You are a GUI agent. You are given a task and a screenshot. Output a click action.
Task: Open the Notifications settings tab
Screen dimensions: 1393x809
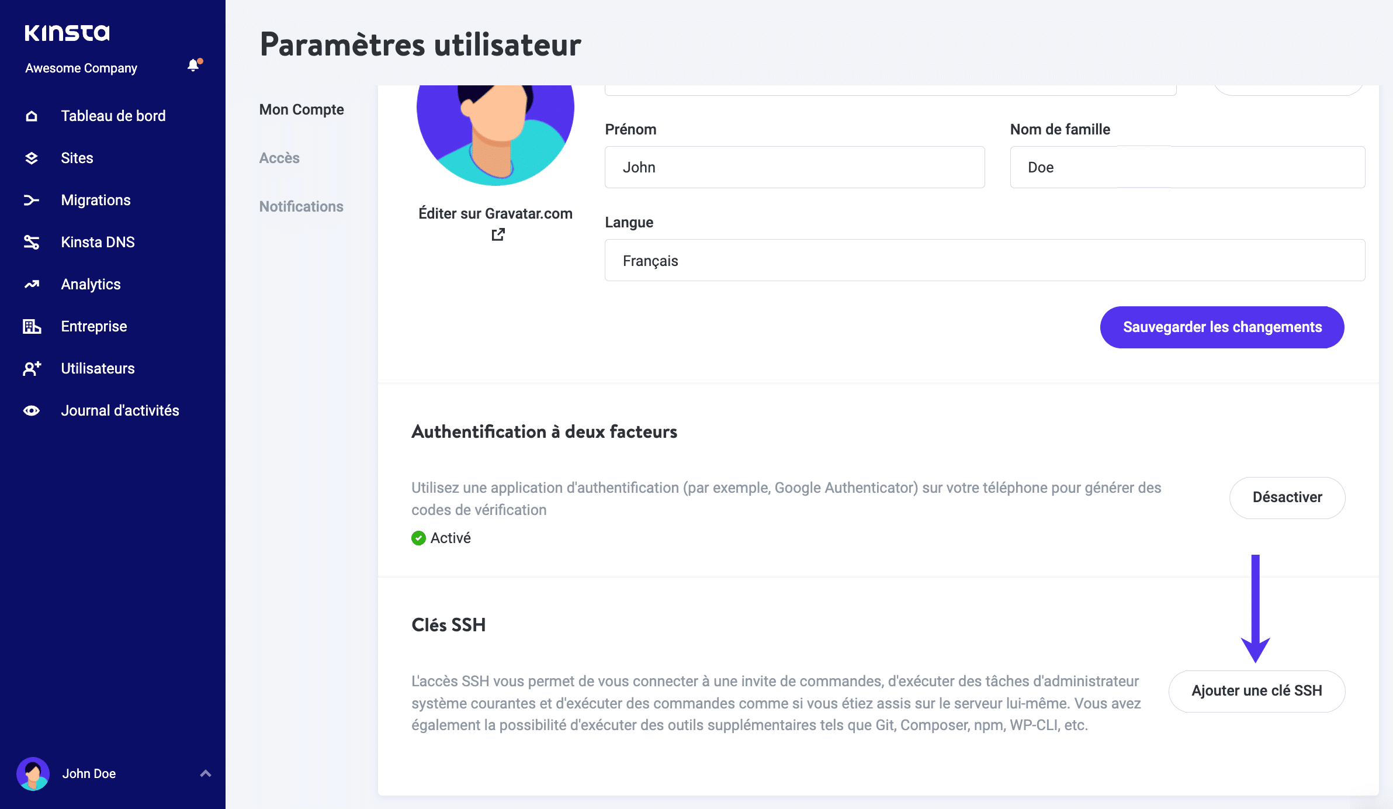[x=301, y=206]
